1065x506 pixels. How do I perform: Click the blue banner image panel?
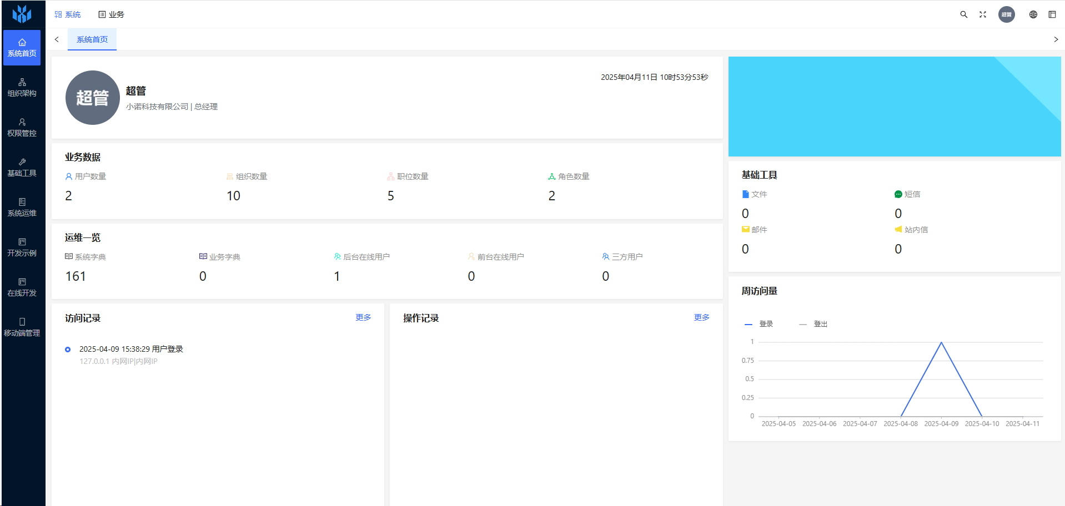[x=894, y=107]
